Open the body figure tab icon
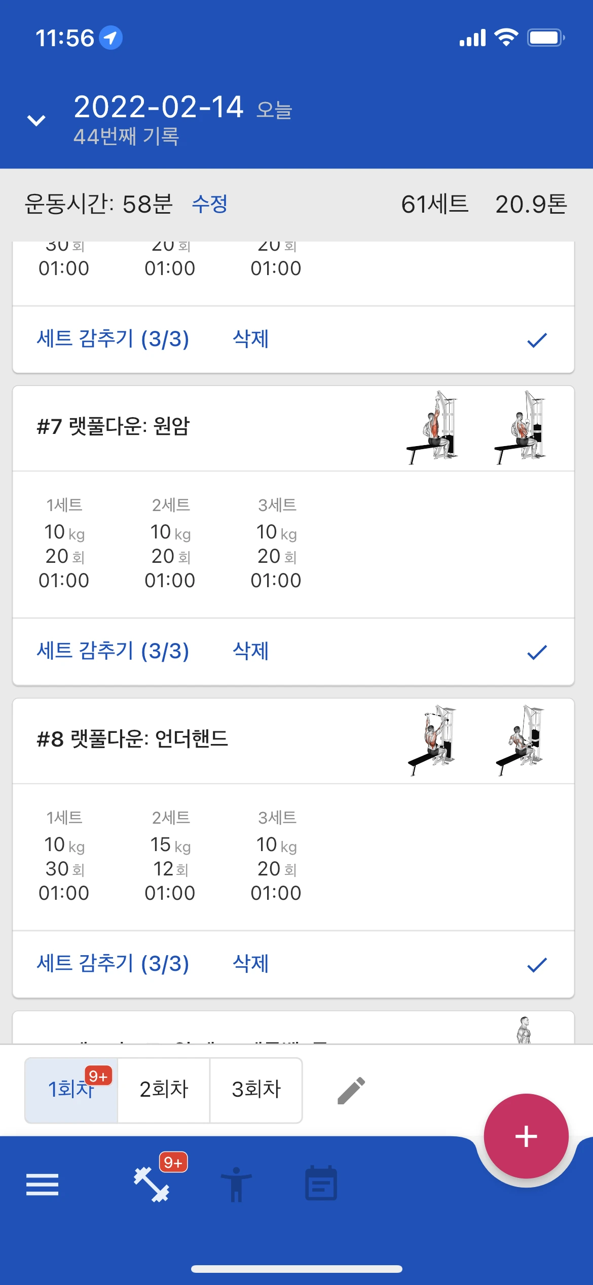The height and width of the screenshot is (1285, 593). tap(236, 1185)
